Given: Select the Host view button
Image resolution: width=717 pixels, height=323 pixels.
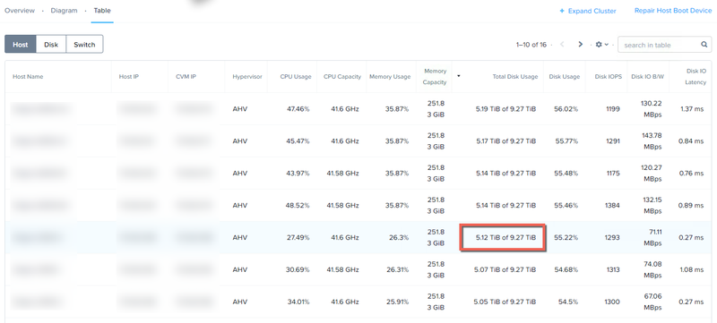Looking at the screenshot, I should [20, 44].
